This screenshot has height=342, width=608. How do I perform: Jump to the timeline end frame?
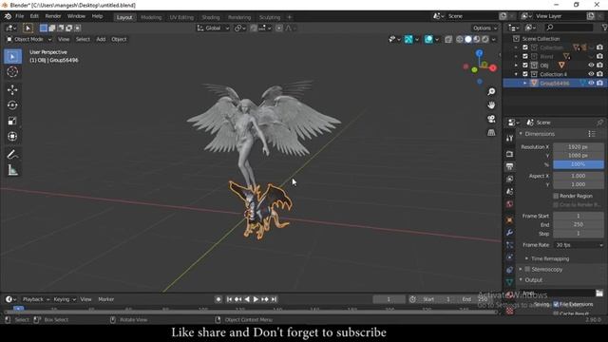point(274,299)
